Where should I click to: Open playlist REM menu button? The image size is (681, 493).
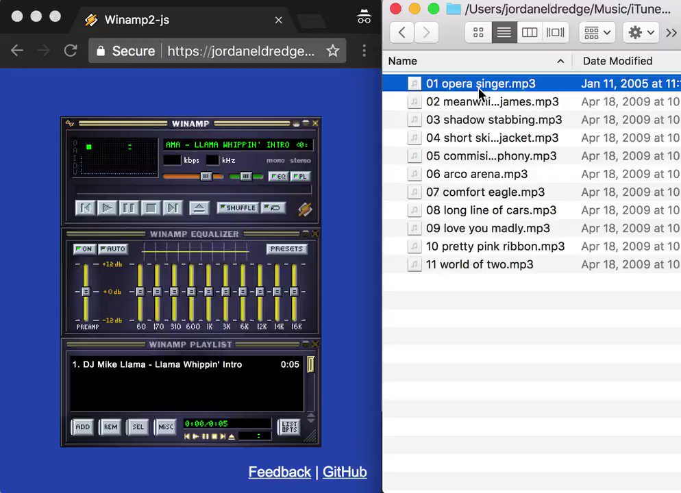[110, 427]
